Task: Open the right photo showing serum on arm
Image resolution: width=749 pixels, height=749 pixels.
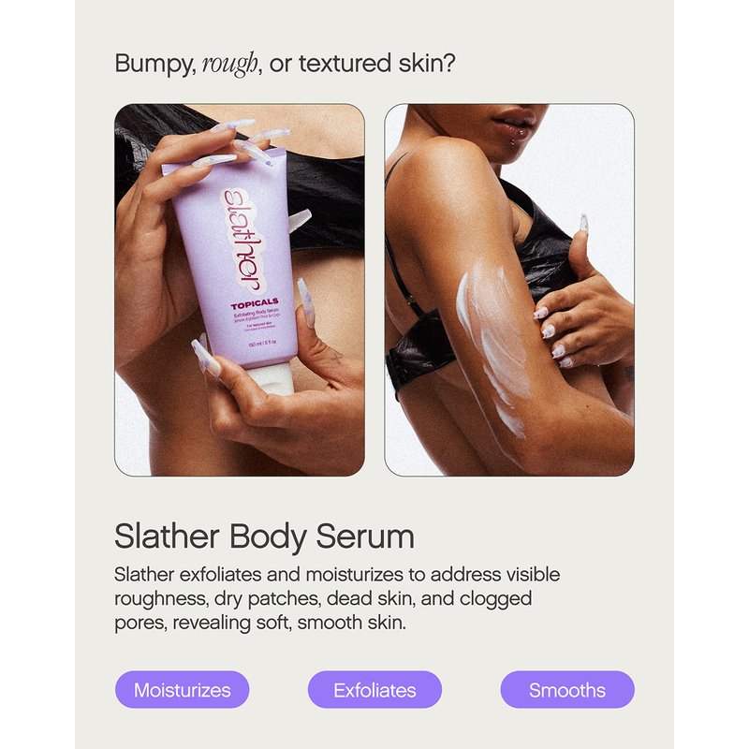Action: 509,289
